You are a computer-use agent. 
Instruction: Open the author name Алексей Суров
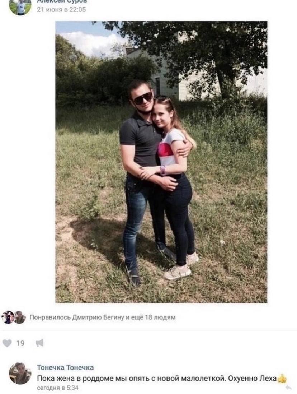(x=62, y=1)
